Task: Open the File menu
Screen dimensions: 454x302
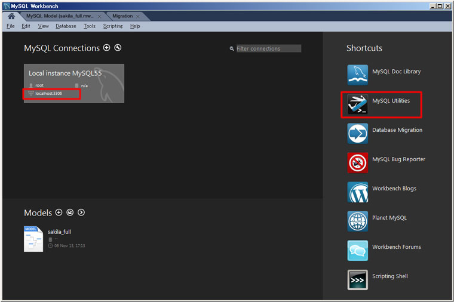Action: coord(10,26)
